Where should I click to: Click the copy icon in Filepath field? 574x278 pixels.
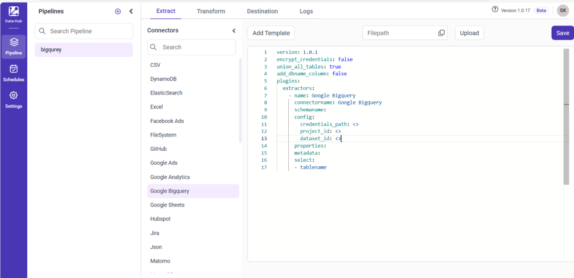point(441,33)
